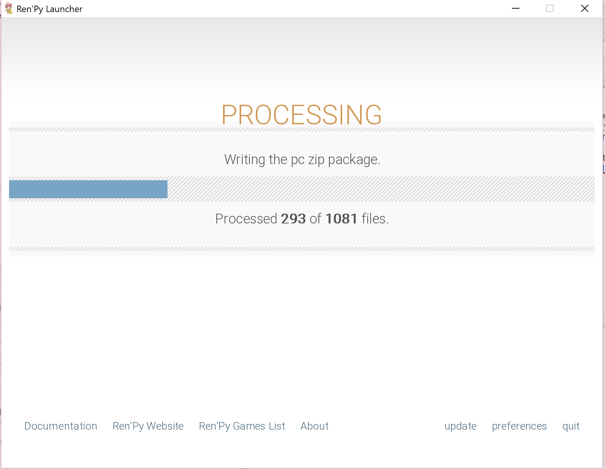Screen dimensions: 605x469
Task: Minimize the Ren'Py Launcher window
Action: point(516,8)
